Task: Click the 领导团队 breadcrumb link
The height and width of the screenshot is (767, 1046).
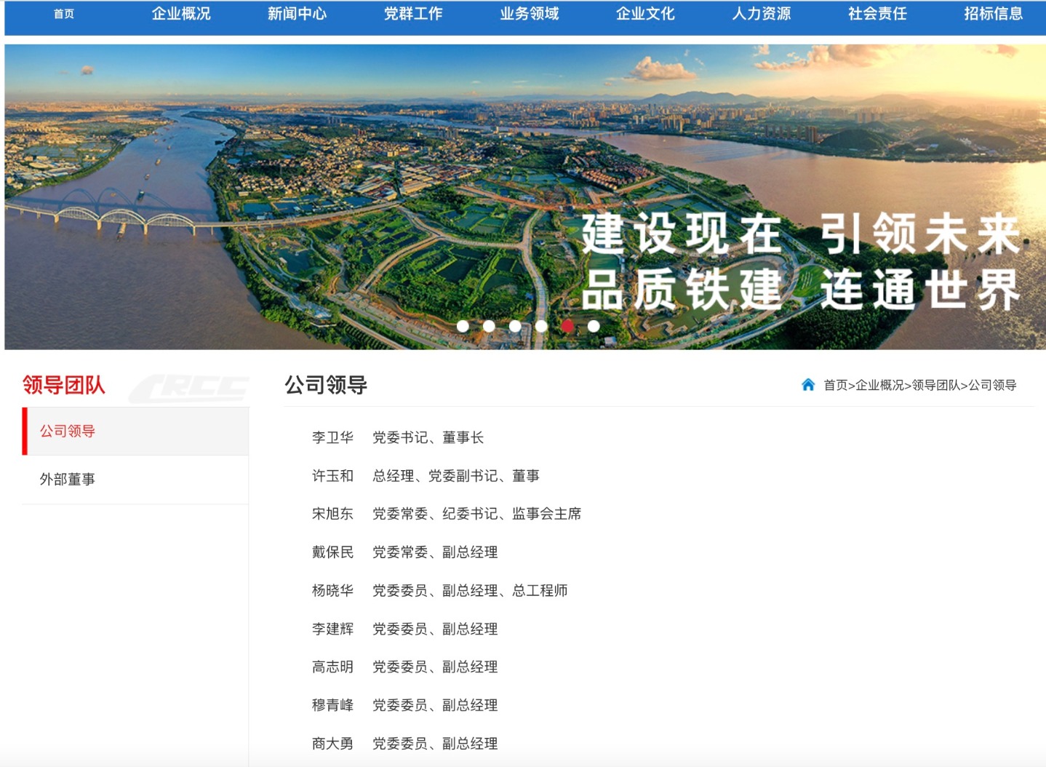Action: (935, 385)
